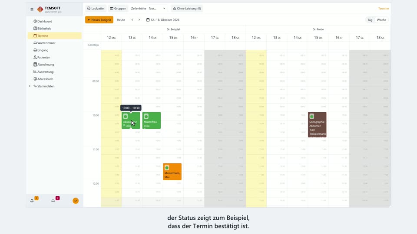Click status indicator on Akupunktur appointment
Image resolution: width=417 pixels, height=234 pixels.
pos(125,116)
